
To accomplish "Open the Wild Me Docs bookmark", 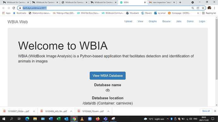I will point(88,13).
